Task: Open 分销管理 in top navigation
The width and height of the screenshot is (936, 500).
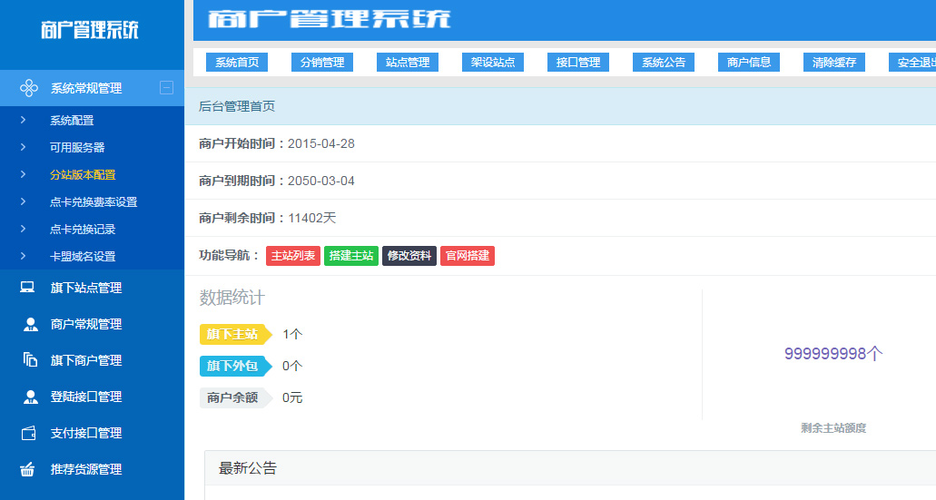Action: point(322,63)
